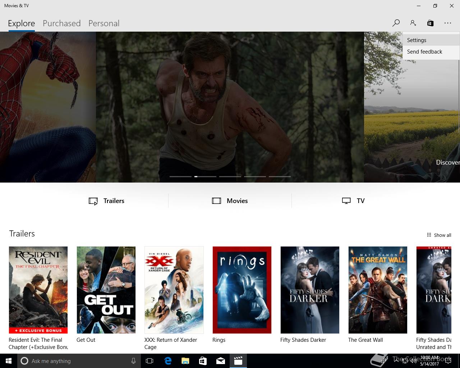This screenshot has width=460, height=368.
Task: Click the Fifty Shades Darker title text
Action: coord(303,340)
